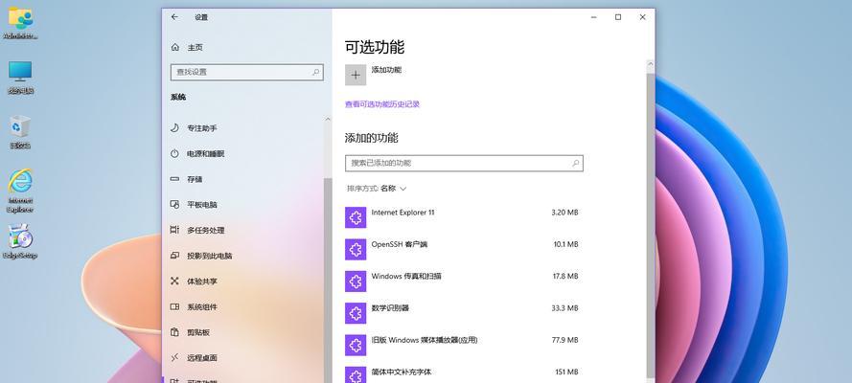The width and height of the screenshot is (852, 383).
Task: Go to 主页 in the sidebar
Action: pyautogui.click(x=196, y=48)
